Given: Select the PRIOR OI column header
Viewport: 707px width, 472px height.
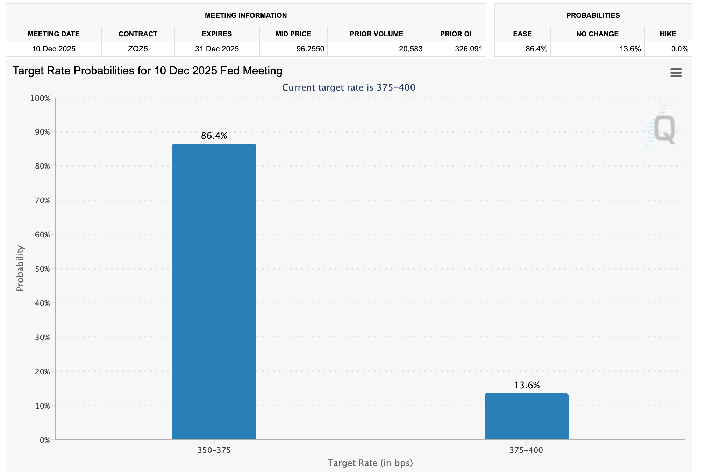Looking at the screenshot, I should click(x=456, y=34).
